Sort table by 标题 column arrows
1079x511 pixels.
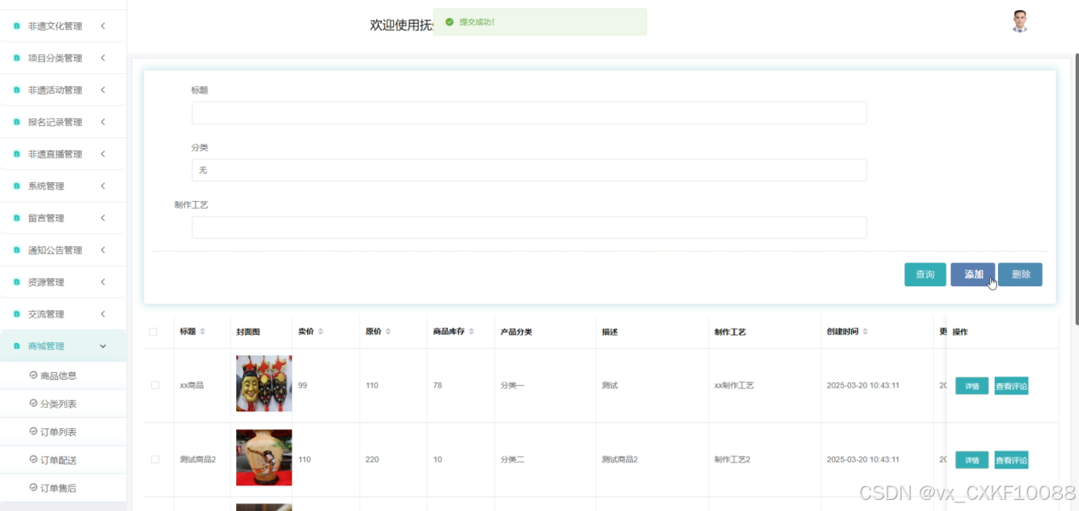(203, 331)
